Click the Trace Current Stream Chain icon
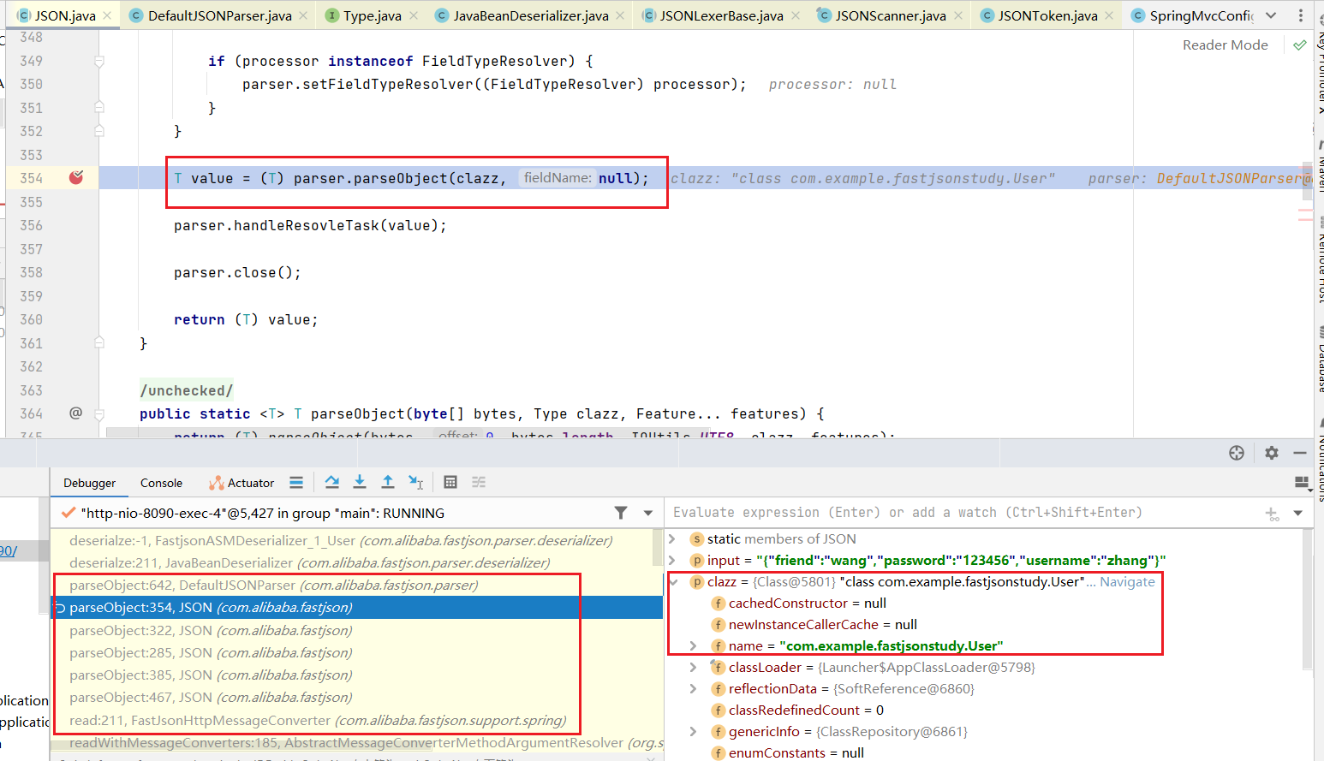 479,482
